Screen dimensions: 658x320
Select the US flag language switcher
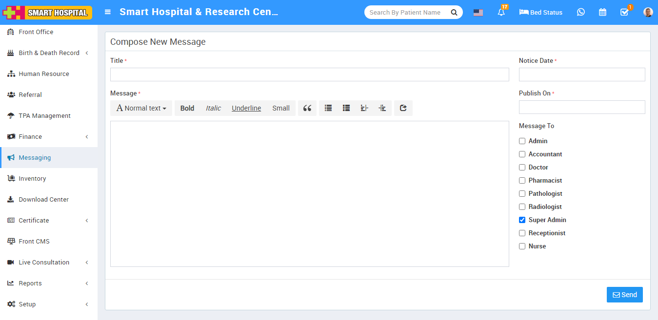(478, 13)
